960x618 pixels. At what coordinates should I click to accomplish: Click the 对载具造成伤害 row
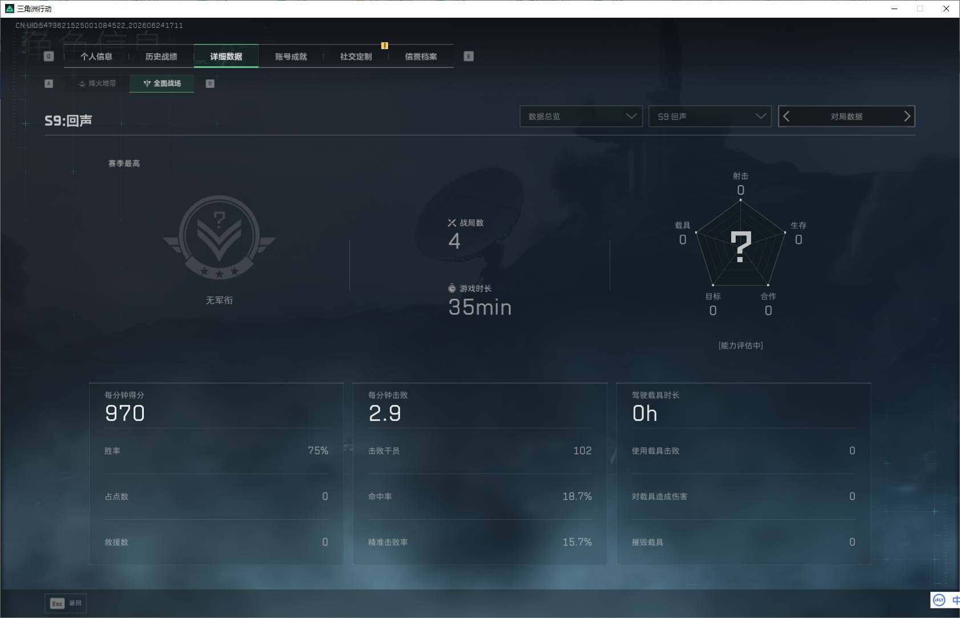click(744, 496)
